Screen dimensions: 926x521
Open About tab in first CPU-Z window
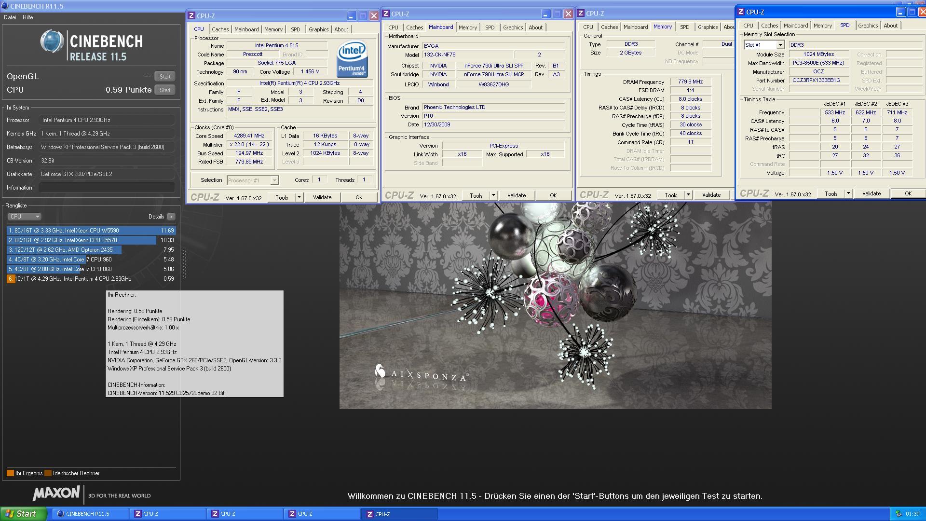[341, 29]
